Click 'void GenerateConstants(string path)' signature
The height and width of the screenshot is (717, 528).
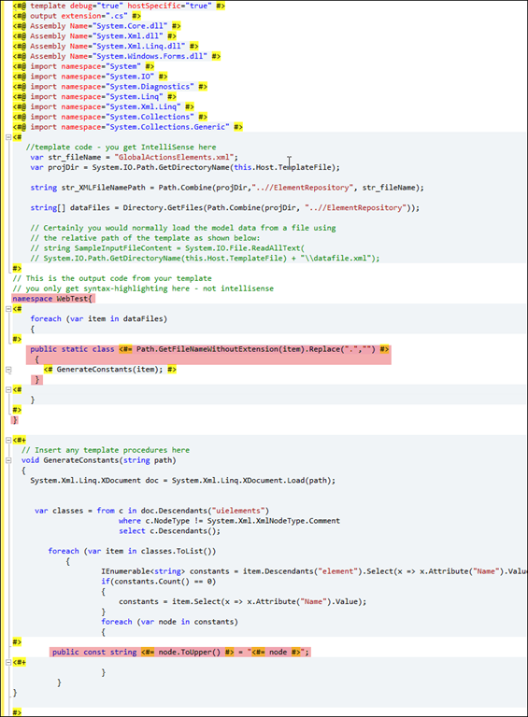click(99, 460)
